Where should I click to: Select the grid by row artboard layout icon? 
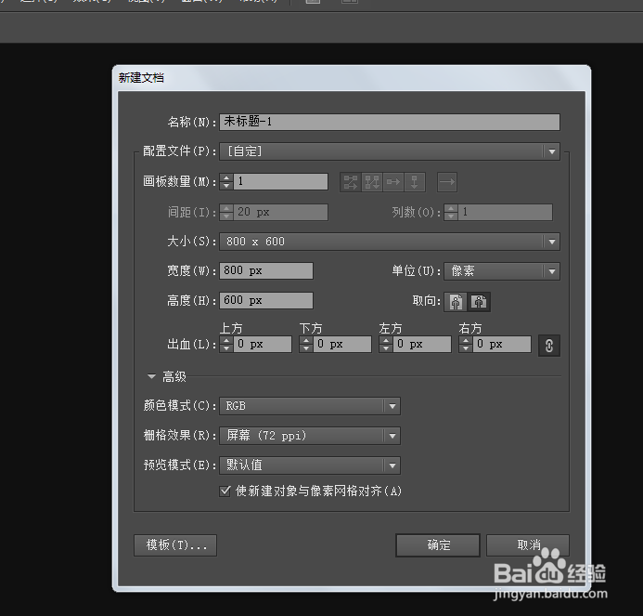(351, 182)
